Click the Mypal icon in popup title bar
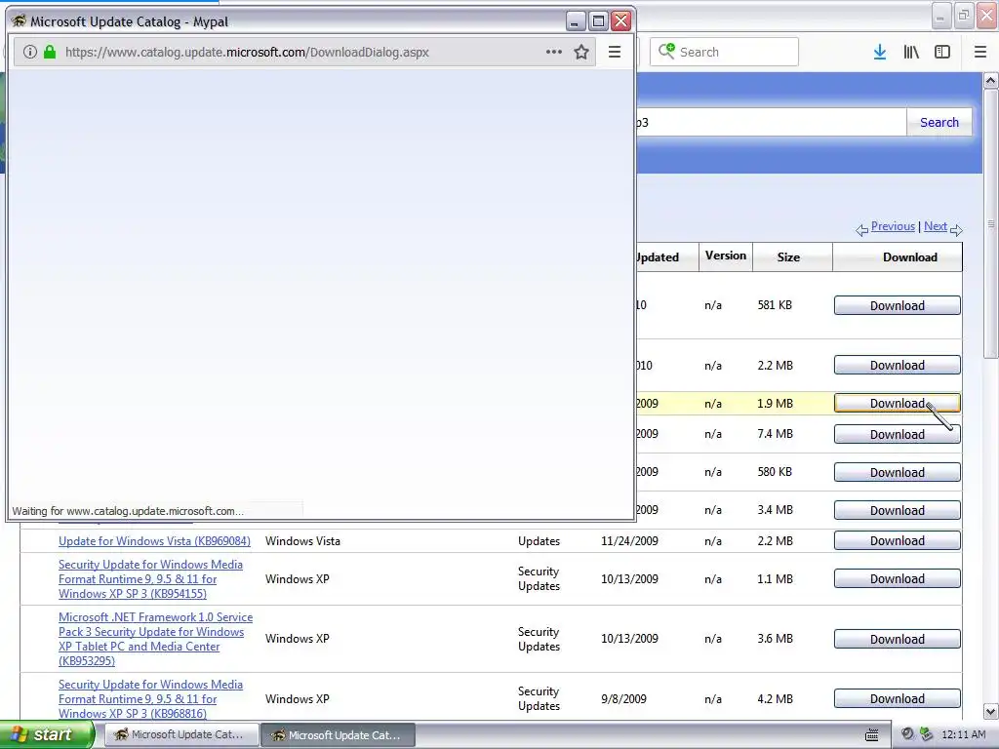The width and height of the screenshot is (999, 749). tap(19, 21)
